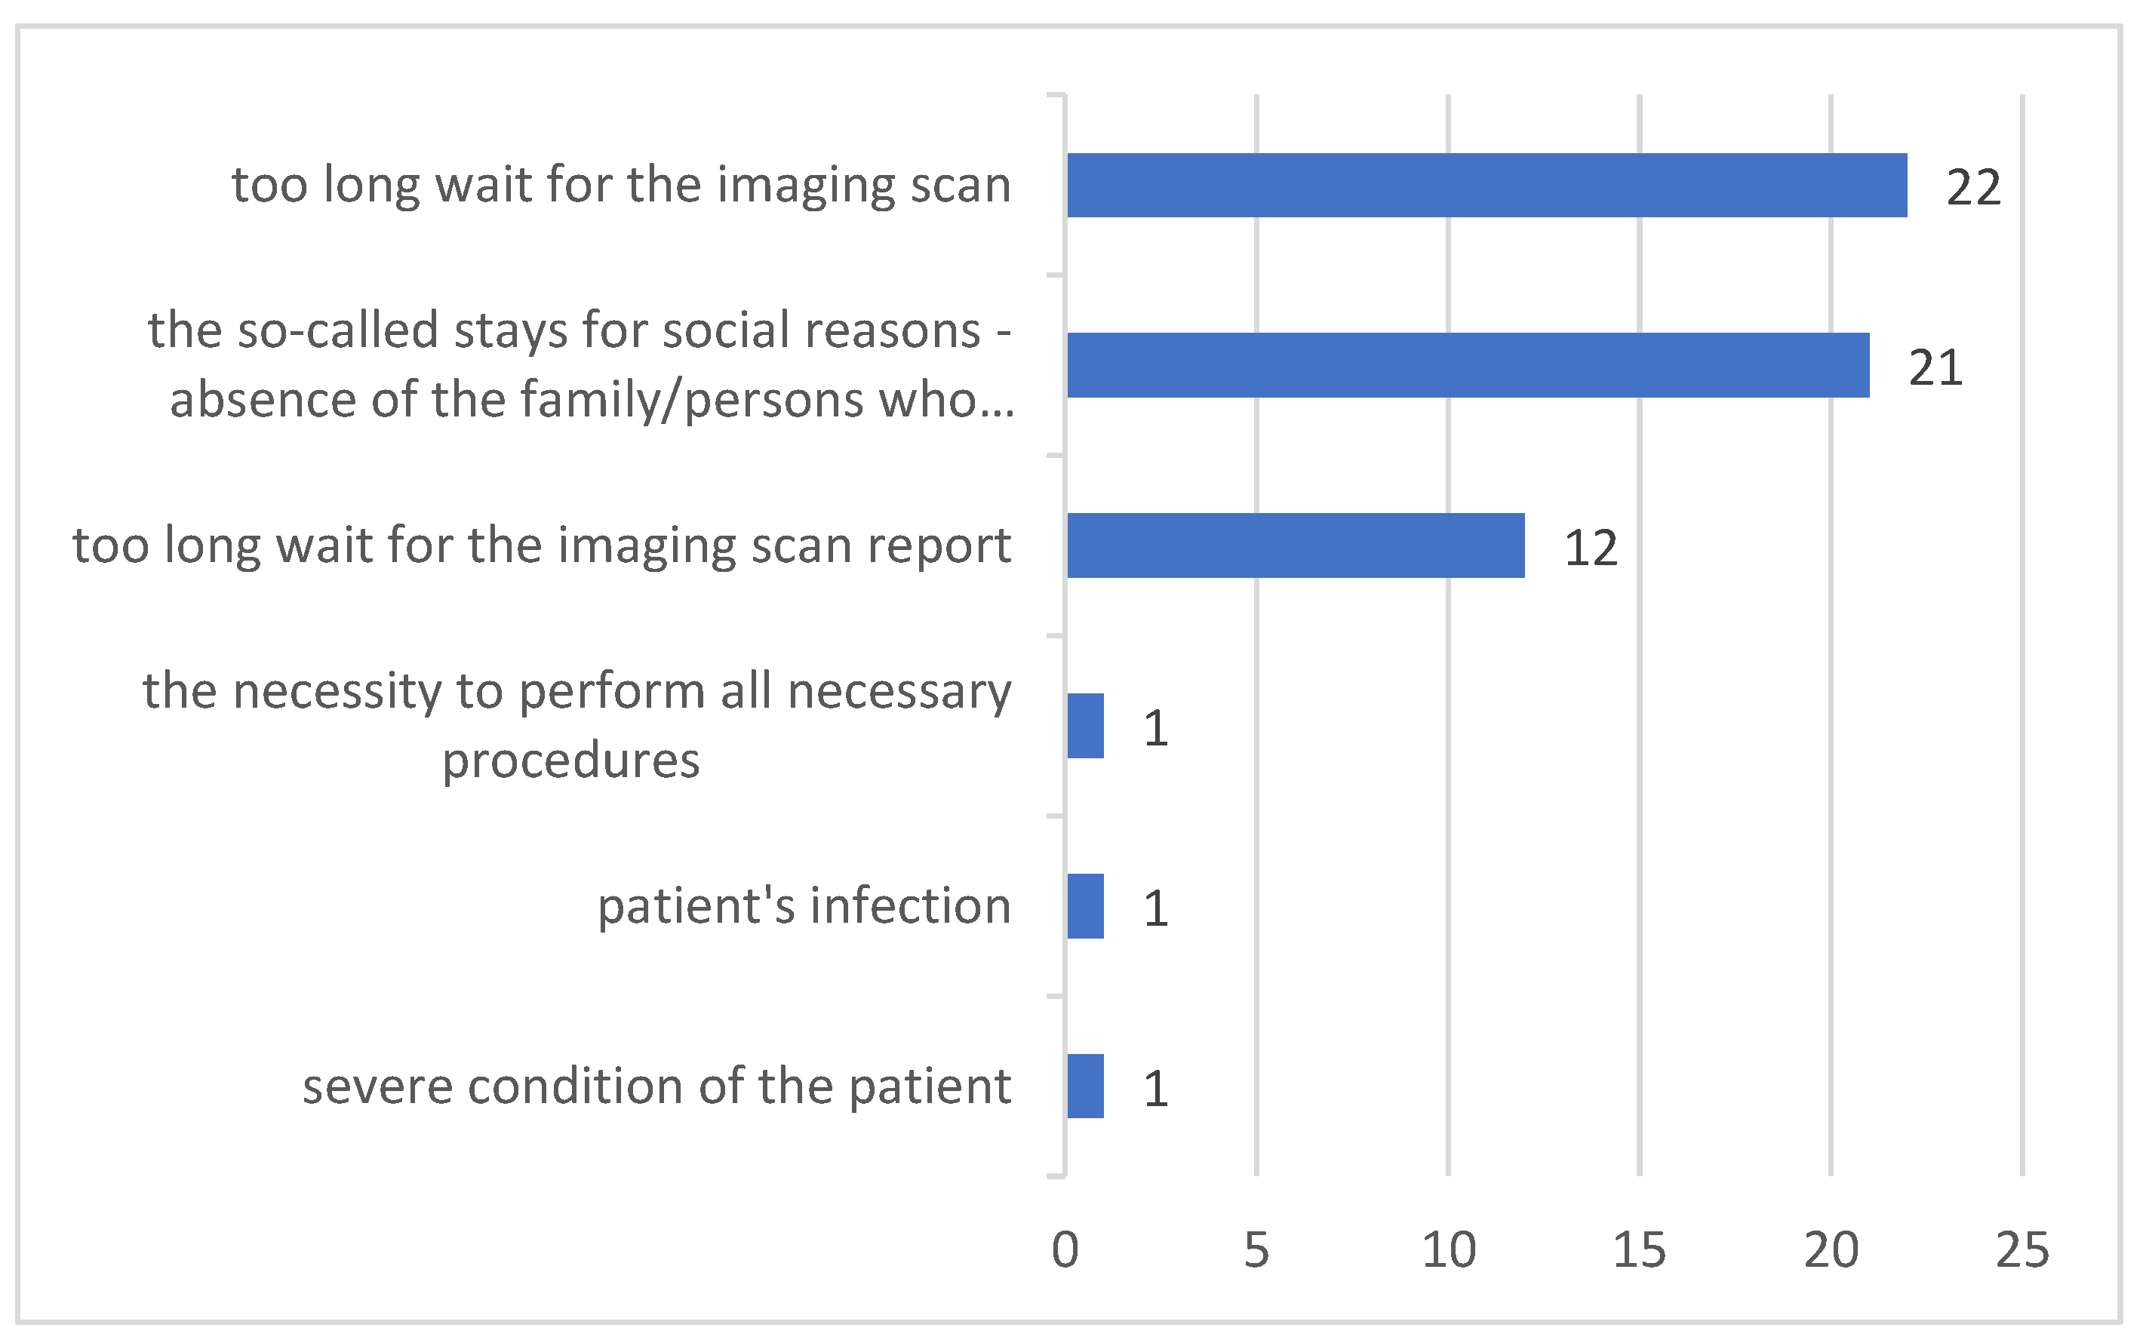This screenshot has width=2143, height=1343.
Task: Click the axis tick label 25
Action: tap(2022, 1251)
